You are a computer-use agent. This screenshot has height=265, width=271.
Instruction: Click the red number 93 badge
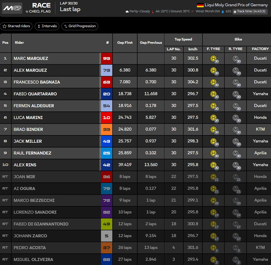point(107,59)
